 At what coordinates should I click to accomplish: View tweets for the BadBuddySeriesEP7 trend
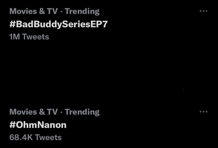point(58,24)
